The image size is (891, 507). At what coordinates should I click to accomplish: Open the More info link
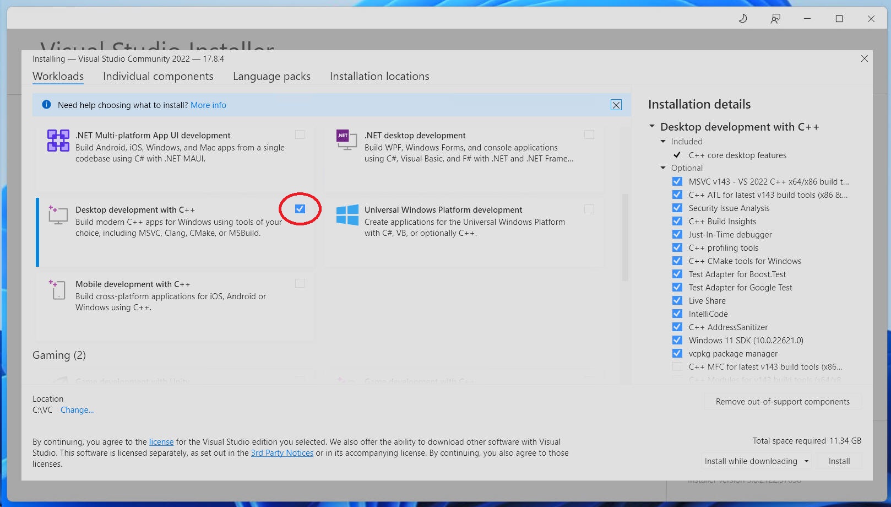(208, 105)
